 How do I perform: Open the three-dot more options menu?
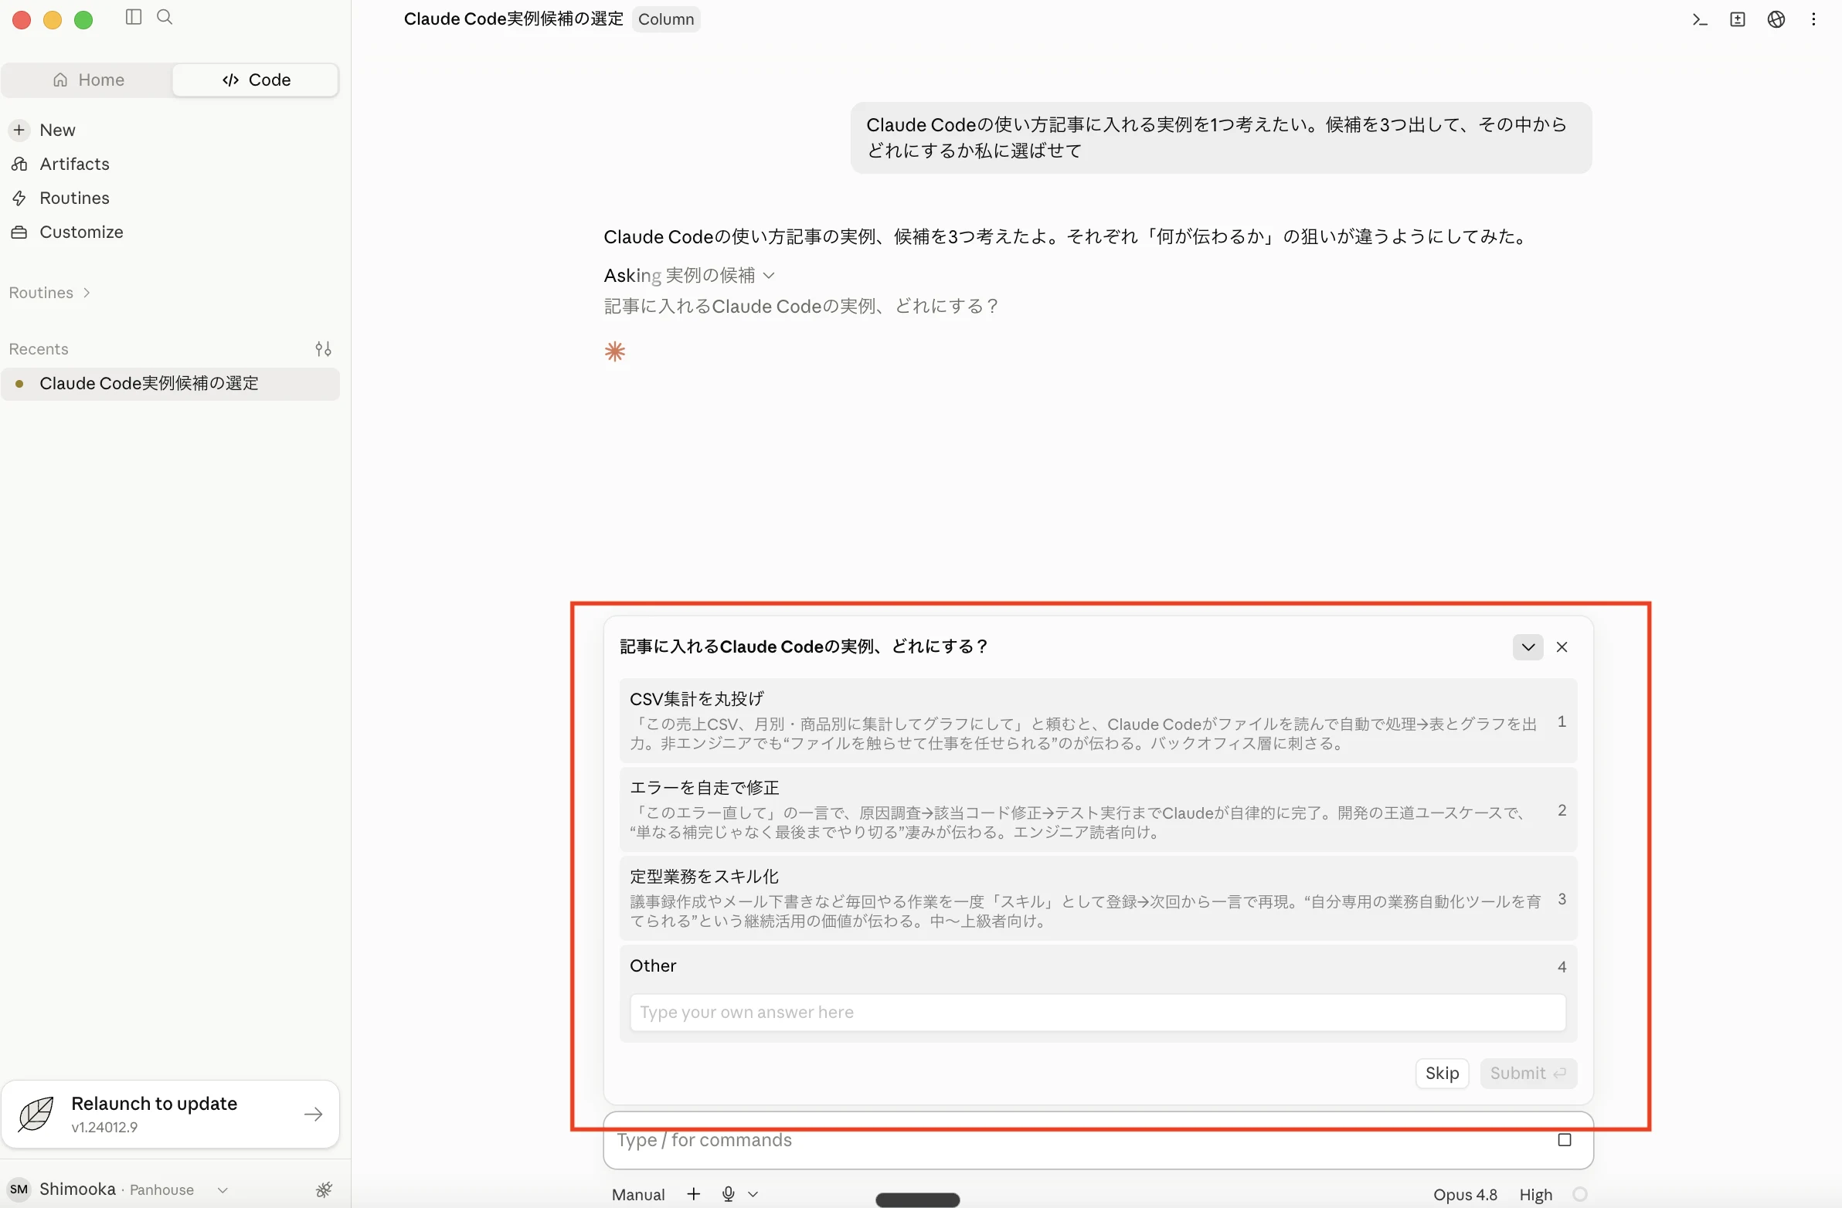[x=1813, y=19]
